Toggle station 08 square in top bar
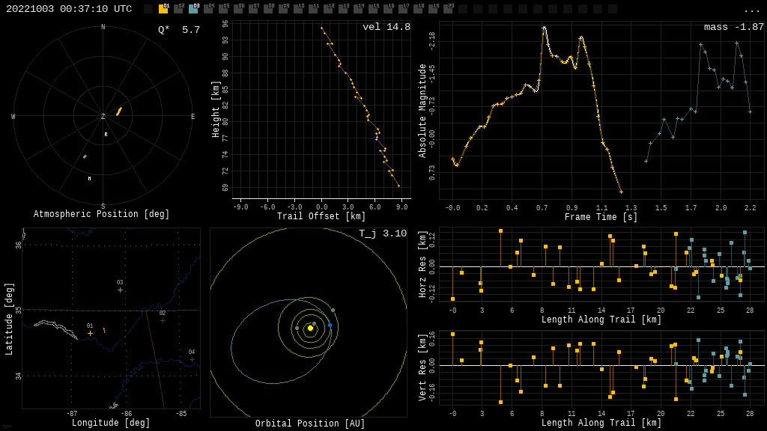This screenshot has width=767, height=431. coord(268,9)
